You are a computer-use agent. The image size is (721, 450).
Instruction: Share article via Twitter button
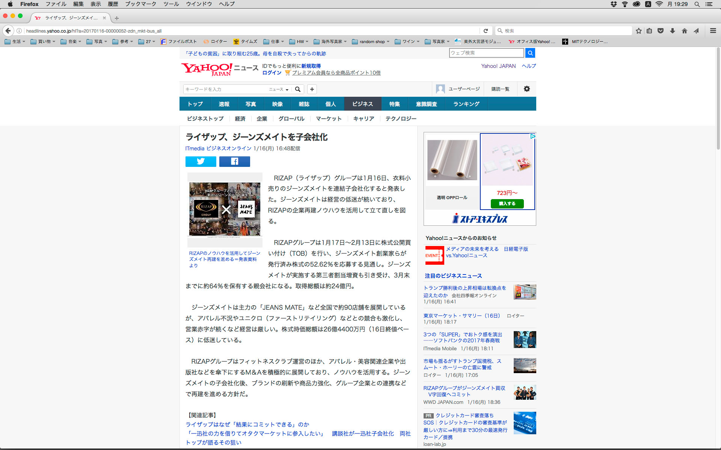pos(201,162)
